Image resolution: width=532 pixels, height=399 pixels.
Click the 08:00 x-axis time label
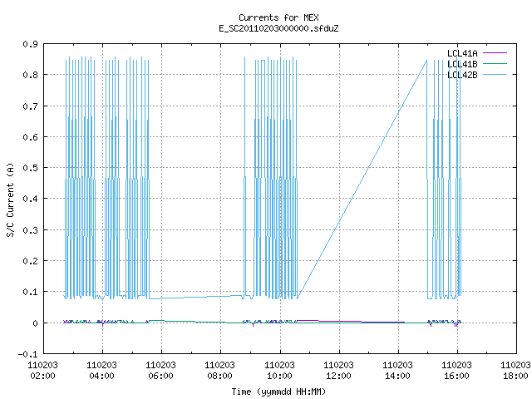pos(219,376)
